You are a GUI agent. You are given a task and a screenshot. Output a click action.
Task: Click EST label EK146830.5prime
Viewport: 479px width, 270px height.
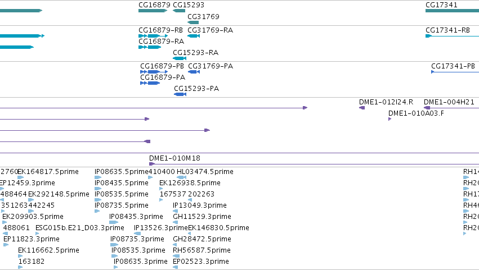tap(219, 228)
